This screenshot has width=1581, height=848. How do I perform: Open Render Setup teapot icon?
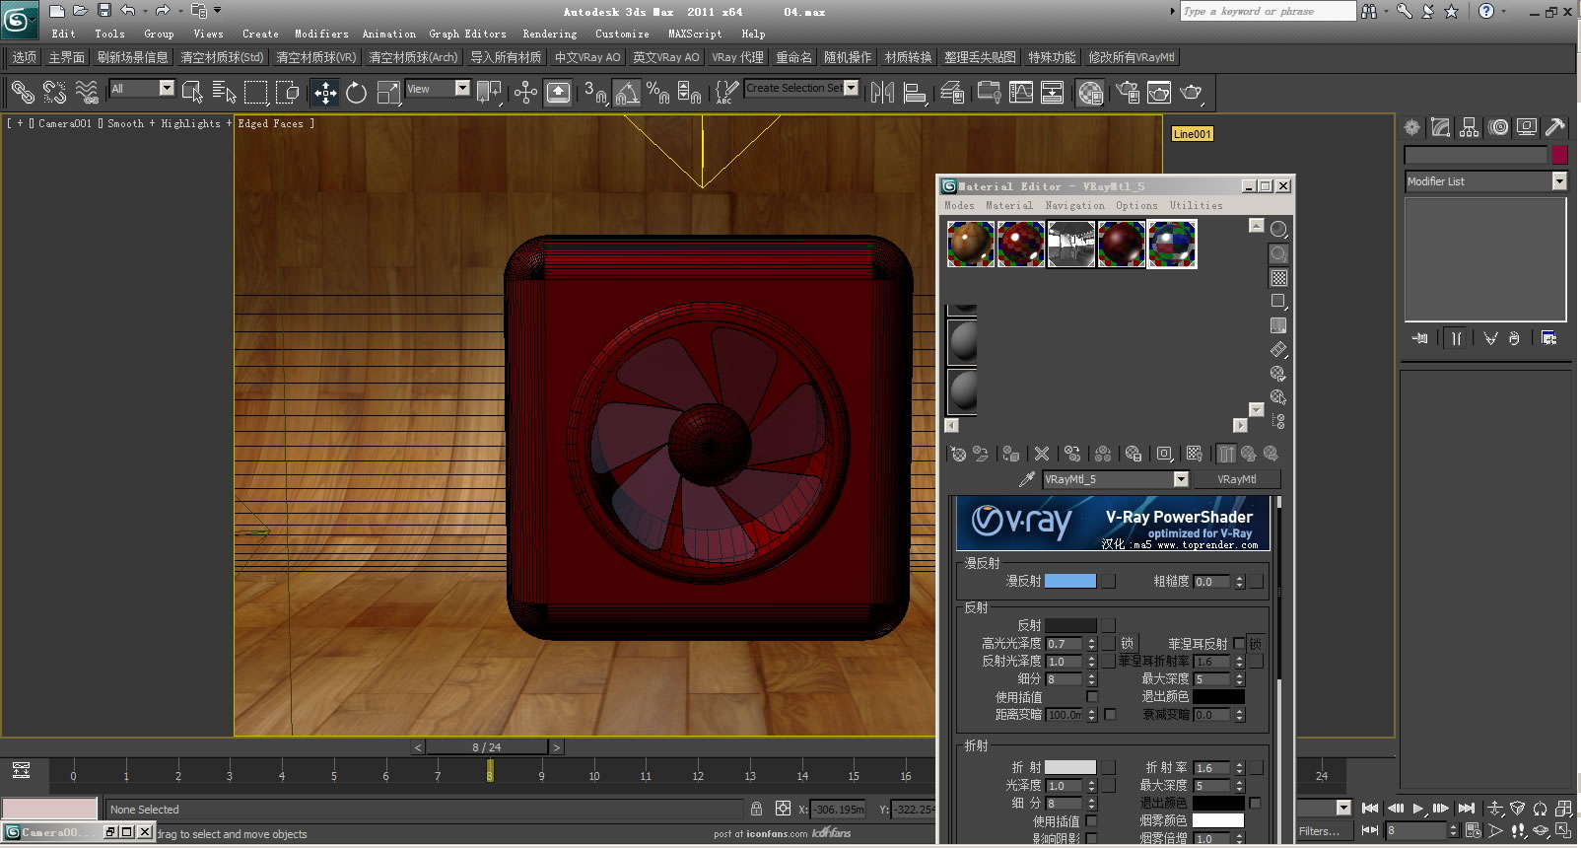pyautogui.click(x=1128, y=93)
